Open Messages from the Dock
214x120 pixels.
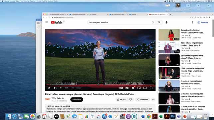point(74,116)
